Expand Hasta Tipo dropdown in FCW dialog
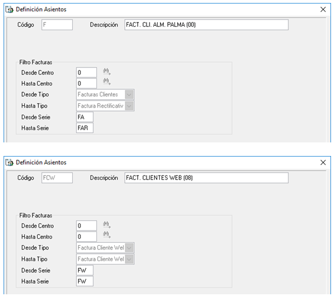Viewport: 334px width, 299px height. pos(129,259)
